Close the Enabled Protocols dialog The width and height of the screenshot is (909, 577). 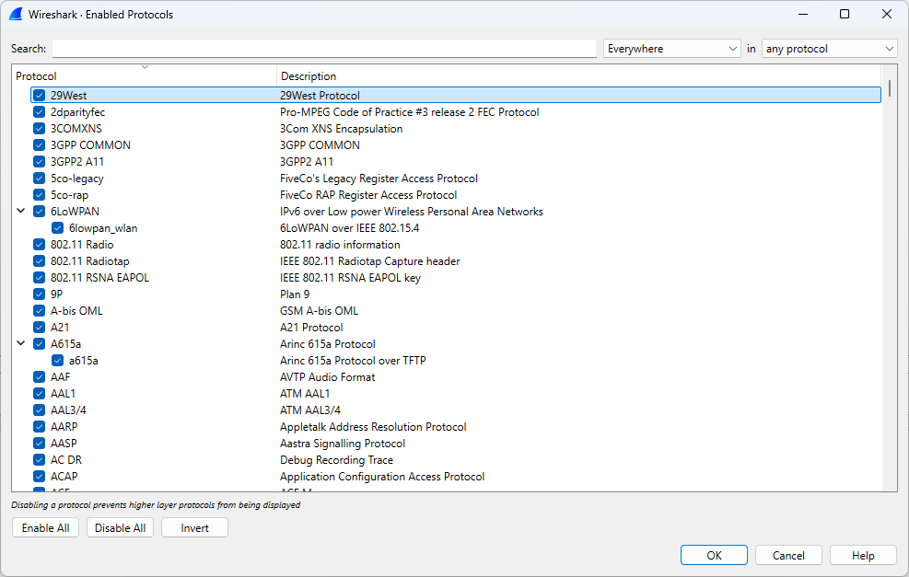887,14
